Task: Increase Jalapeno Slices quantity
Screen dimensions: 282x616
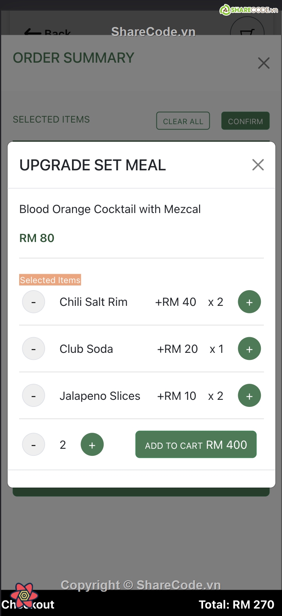Action: (249, 396)
